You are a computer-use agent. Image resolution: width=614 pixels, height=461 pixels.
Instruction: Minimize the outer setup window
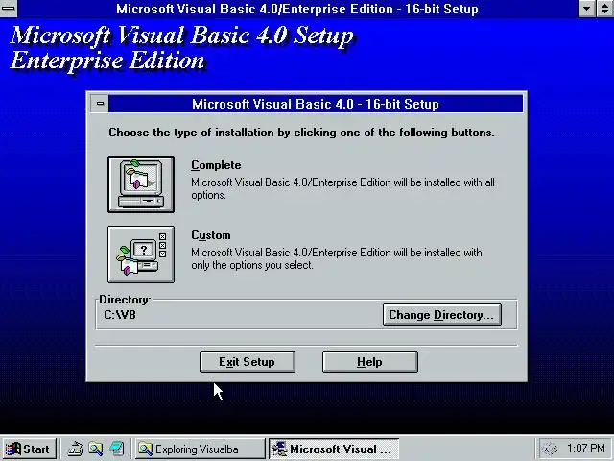[586, 9]
